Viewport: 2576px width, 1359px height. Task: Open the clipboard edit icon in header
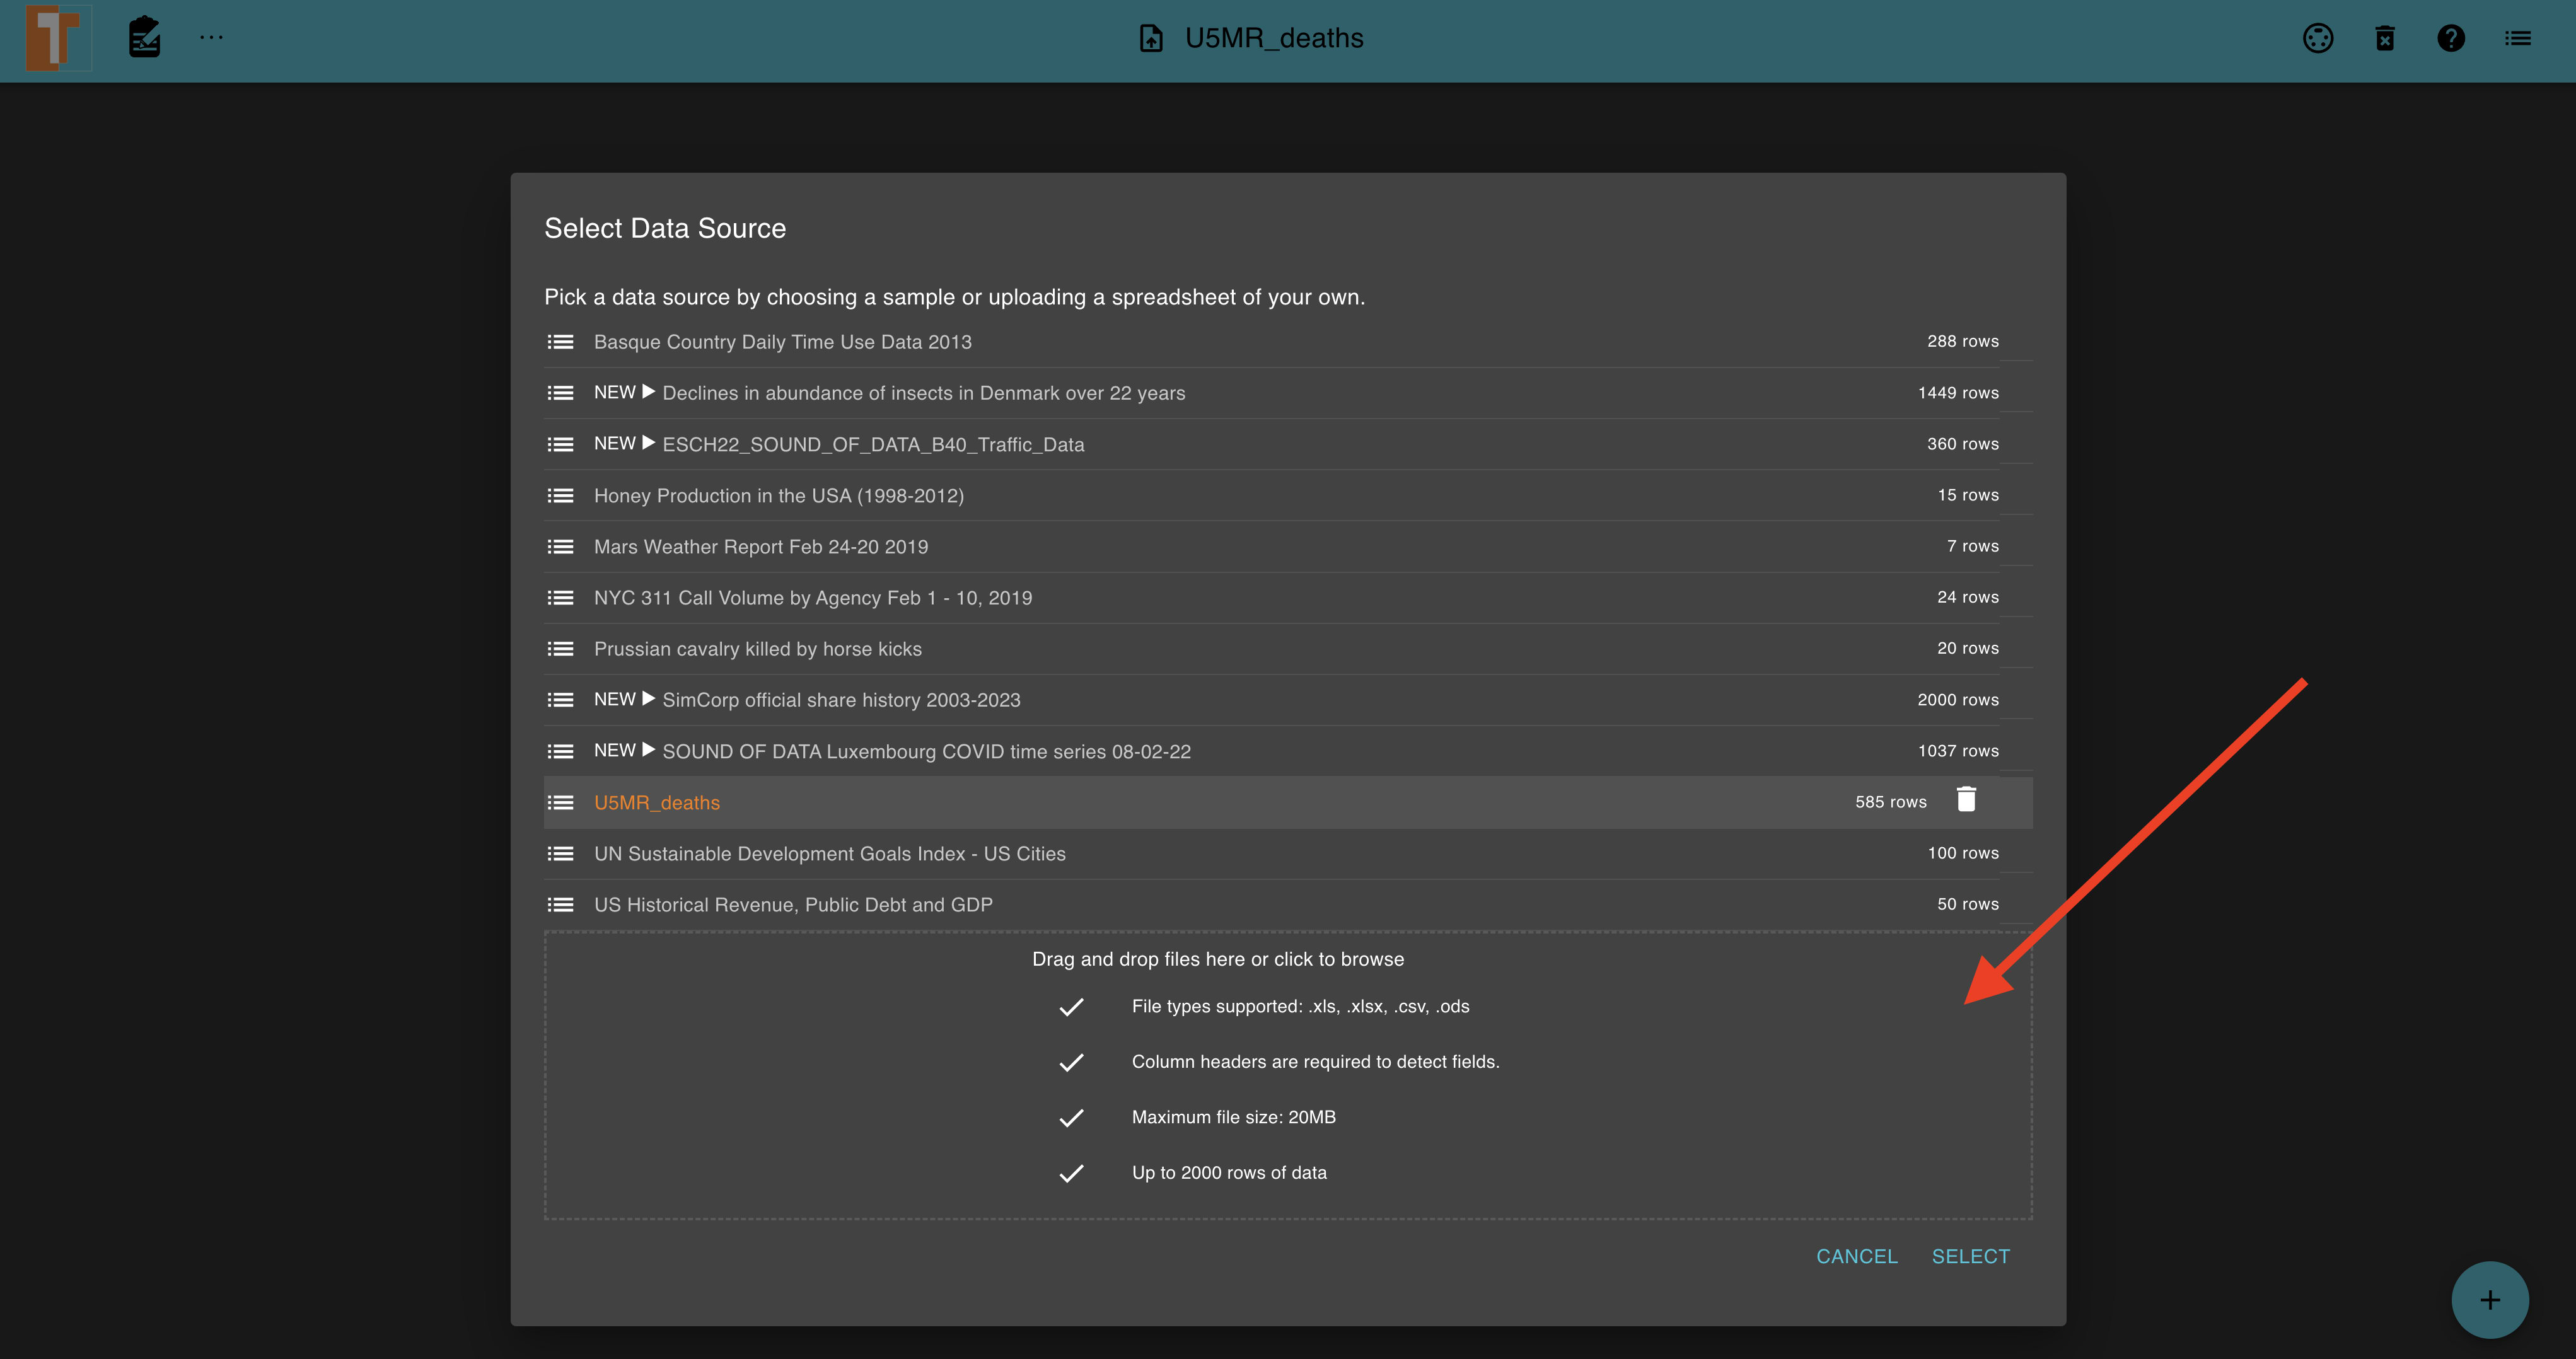point(144,38)
